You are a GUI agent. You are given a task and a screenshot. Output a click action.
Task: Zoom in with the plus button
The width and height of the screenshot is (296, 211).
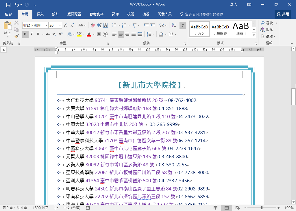(278, 208)
